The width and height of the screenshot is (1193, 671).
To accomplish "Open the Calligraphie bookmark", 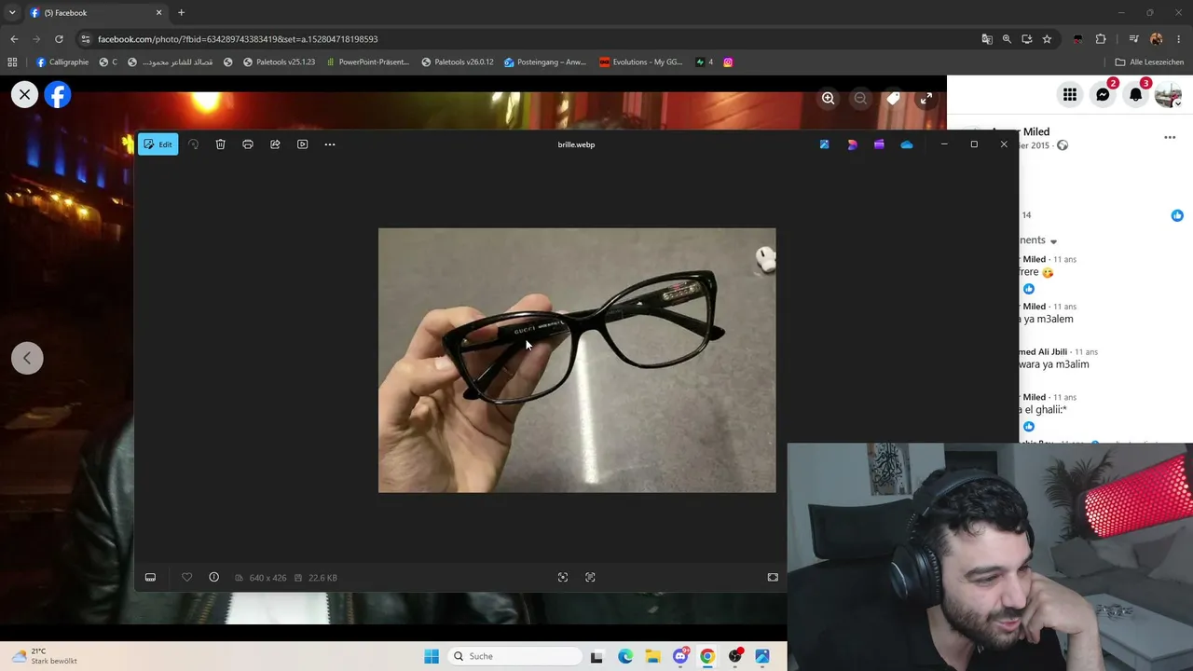I will (x=62, y=62).
